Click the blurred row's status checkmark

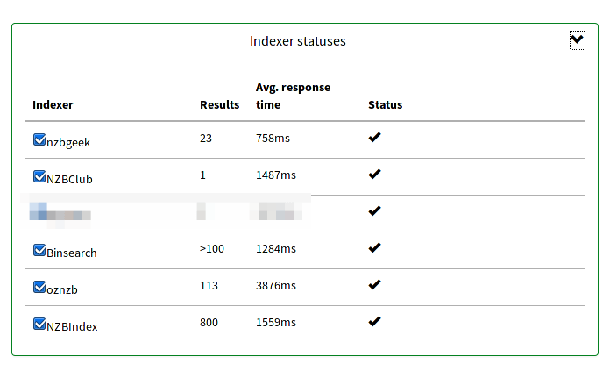[374, 211]
